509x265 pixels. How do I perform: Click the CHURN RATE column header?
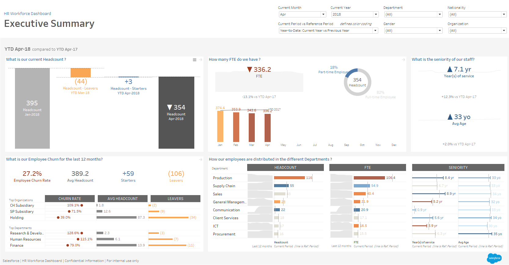click(70, 199)
